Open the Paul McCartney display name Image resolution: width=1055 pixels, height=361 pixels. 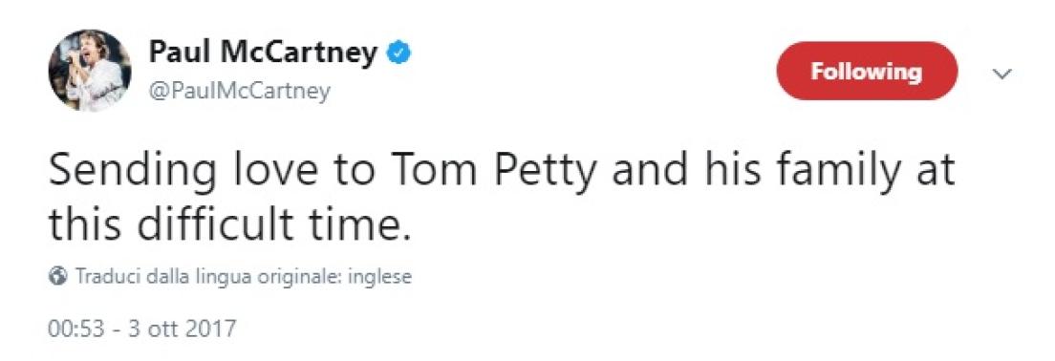click(263, 53)
